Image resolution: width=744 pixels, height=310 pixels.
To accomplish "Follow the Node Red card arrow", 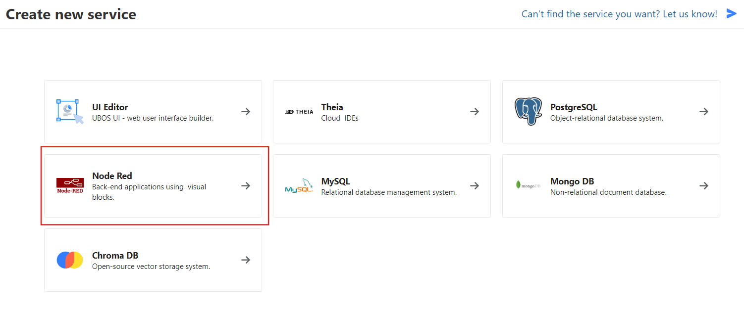I will pyautogui.click(x=246, y=186).
